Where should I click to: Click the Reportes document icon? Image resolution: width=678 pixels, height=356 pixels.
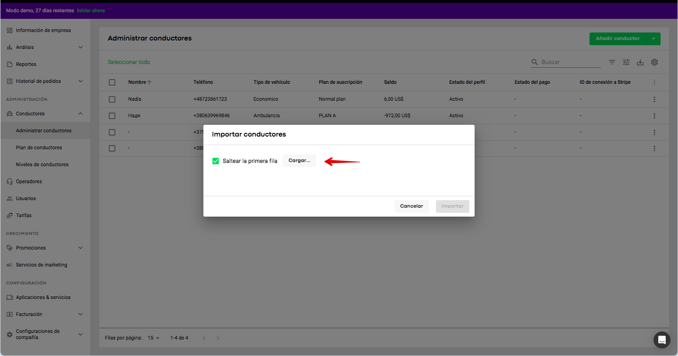point(10,64)
